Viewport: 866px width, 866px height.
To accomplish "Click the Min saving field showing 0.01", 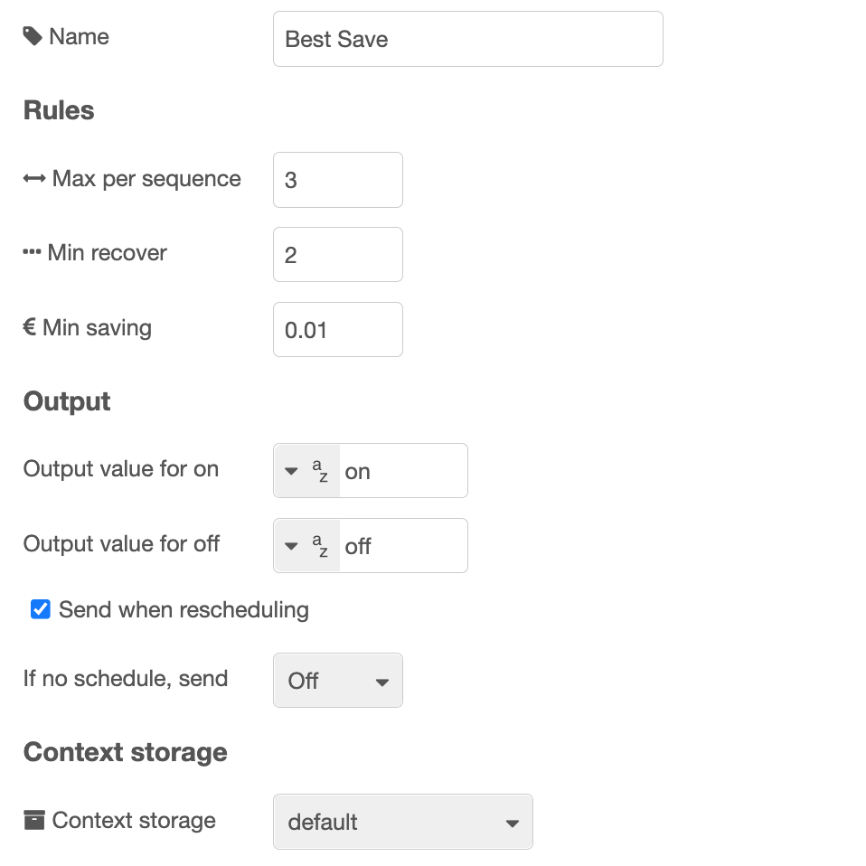I will click(x=338, y=330).
